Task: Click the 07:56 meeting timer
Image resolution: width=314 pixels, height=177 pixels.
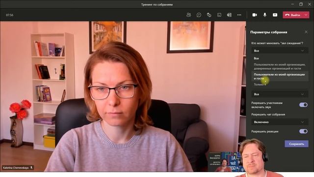Action: 10,15
